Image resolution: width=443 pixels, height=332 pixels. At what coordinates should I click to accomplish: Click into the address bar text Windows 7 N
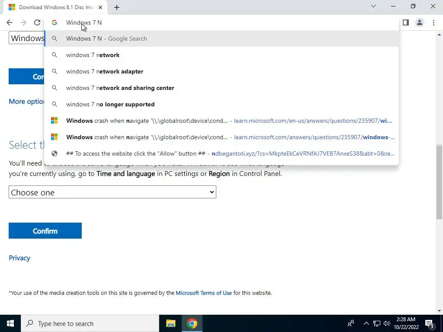point(84,22)
